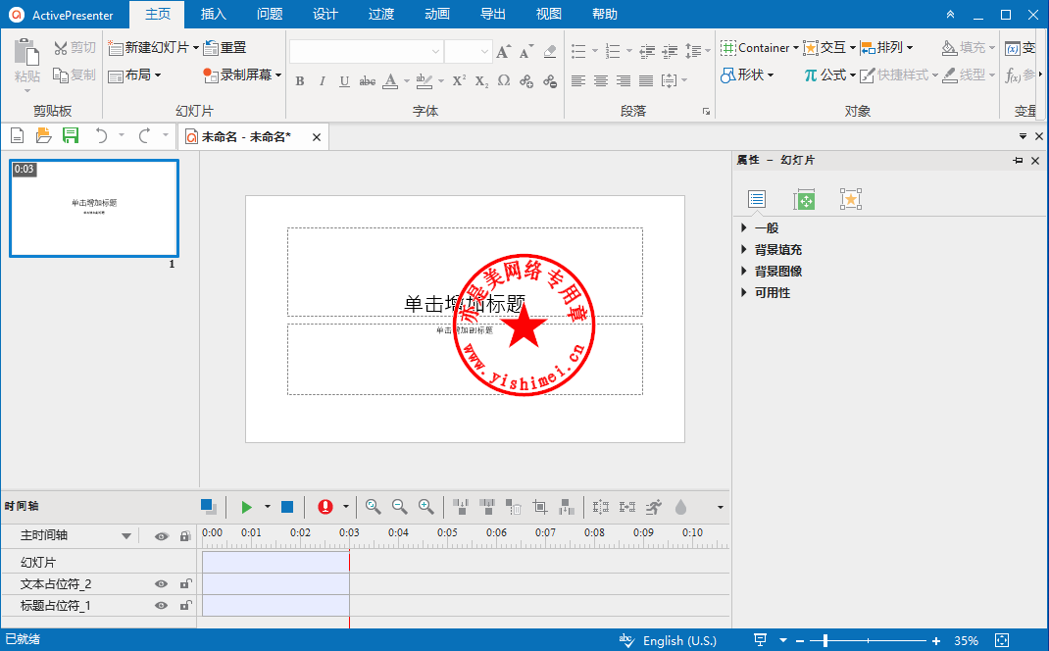Clear text formatting with eraser icon
1049x651 pixels.
(550, 52)
